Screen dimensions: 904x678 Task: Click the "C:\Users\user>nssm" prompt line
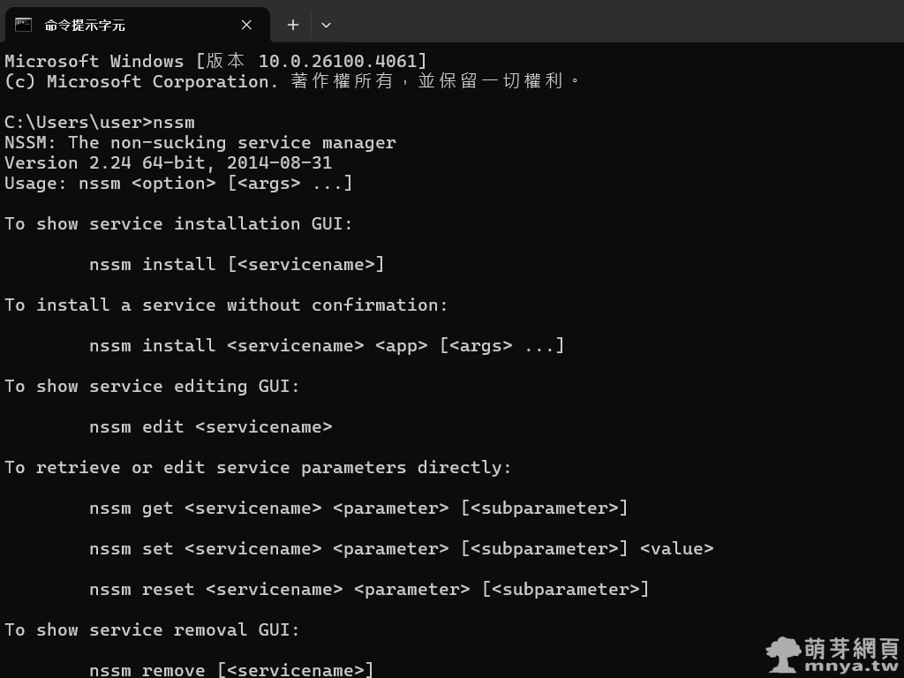pyautogui.click(x=100, y=122)
